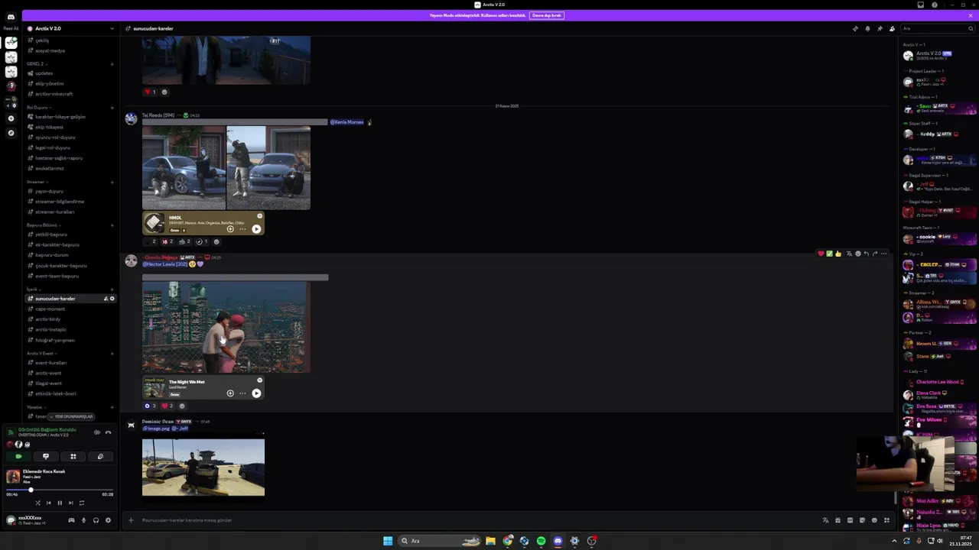Click the Add a Server plus icon
This screenshot has height=550, width=979.
[x=11, y=118]
